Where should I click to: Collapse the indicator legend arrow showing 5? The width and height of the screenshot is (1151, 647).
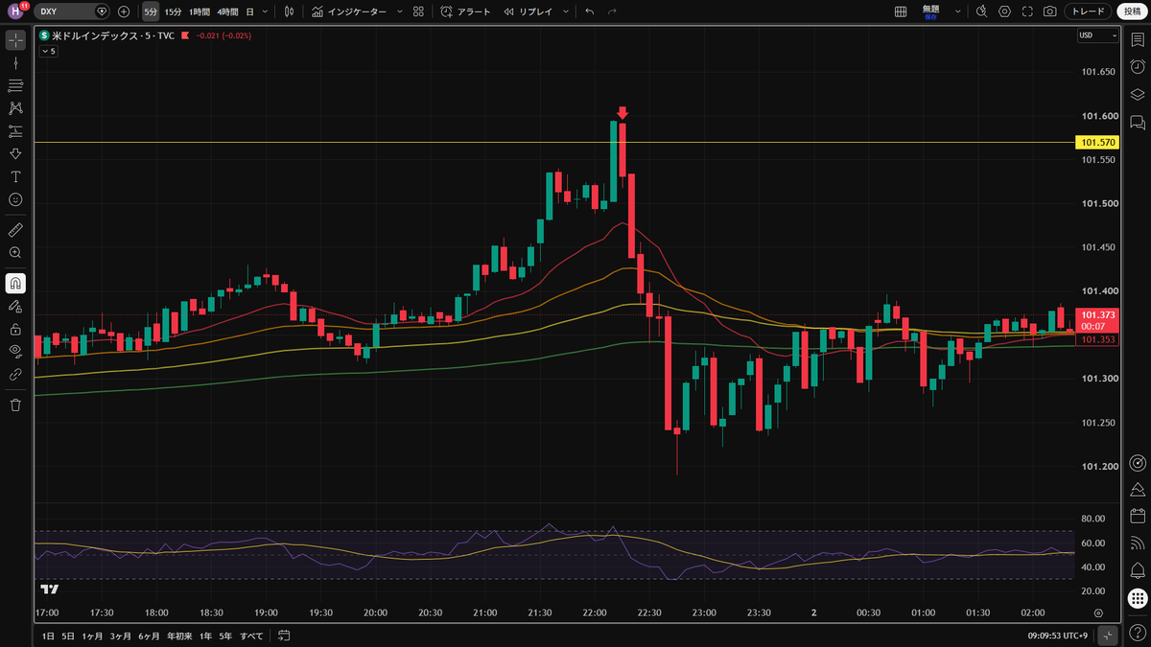pos(48,51)
